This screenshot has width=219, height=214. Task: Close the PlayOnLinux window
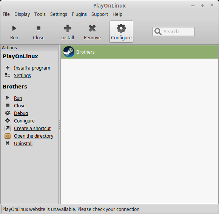click(x=212, y=5)
